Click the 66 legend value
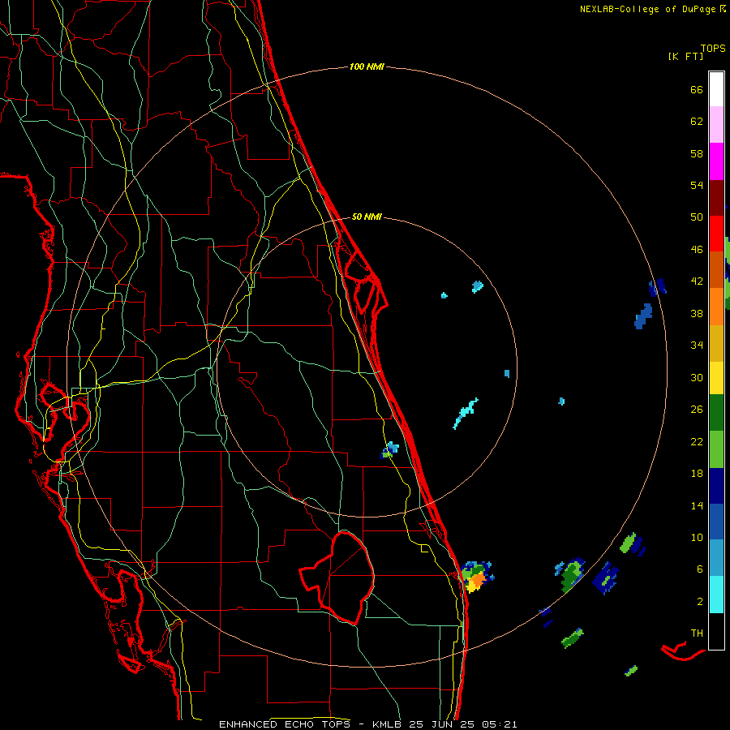730x730 pixels. click(697, 89)
